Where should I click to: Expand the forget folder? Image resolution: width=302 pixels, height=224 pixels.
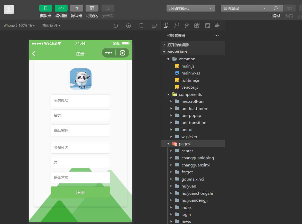(193, 172)
